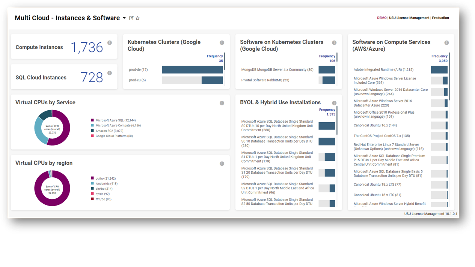Open info icon for Virtual CPUs by region

[x=222, y=163]
